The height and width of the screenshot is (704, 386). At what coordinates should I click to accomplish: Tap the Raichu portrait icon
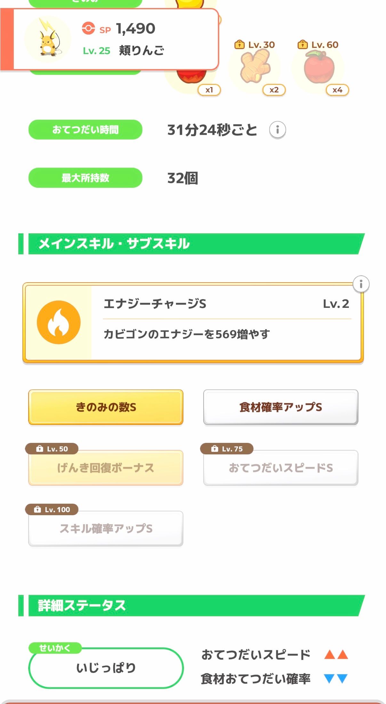48,39
